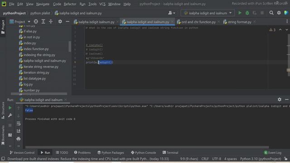Open the File menu
Viewport: 290px width, 163px height.
[12, 4]
